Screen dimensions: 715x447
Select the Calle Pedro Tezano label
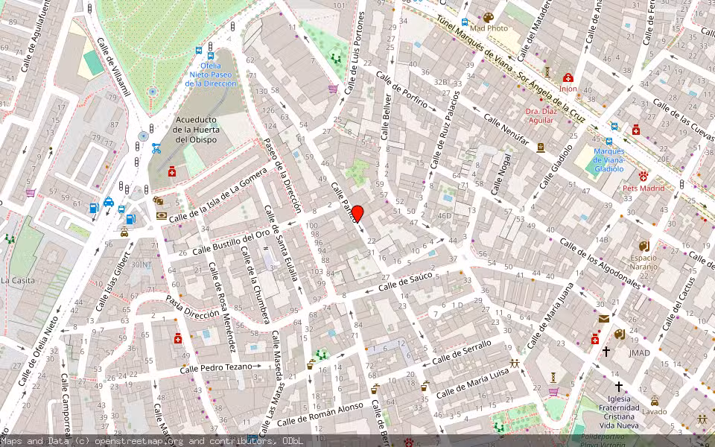(x=216, y=369)
